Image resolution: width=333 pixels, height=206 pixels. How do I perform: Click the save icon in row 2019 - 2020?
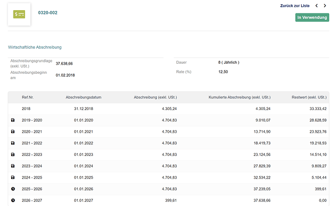13,120
